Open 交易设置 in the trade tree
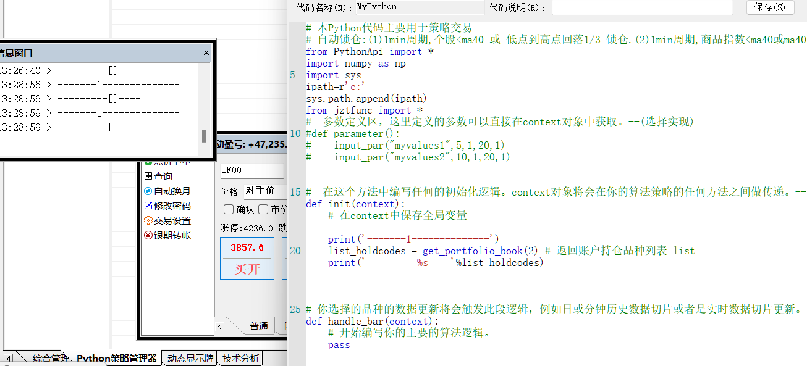The width and height of the screenshot is (807, 366). point(172,221)
